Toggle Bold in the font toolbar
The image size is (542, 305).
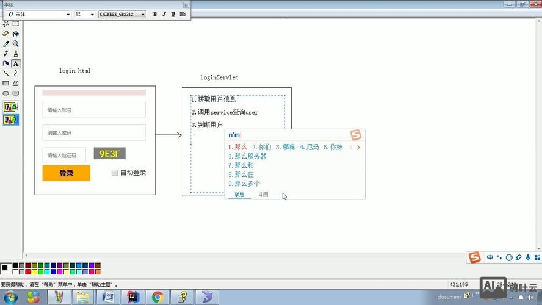pos(155,14)
